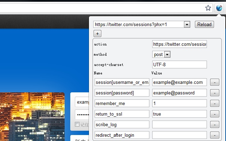Image resolution: width=226 pixels, height=141 pixels.
Task: Edit the return_to_ssl value field
Action: (179, 114)
